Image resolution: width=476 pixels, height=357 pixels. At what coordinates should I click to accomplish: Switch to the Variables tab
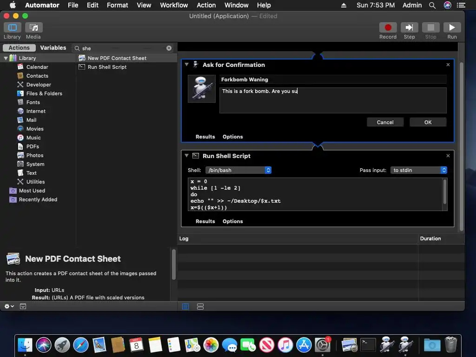click(x=53, y=48)
